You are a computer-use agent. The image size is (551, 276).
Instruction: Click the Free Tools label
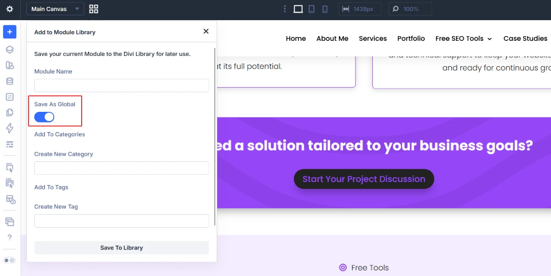click(x=370, y=268)
